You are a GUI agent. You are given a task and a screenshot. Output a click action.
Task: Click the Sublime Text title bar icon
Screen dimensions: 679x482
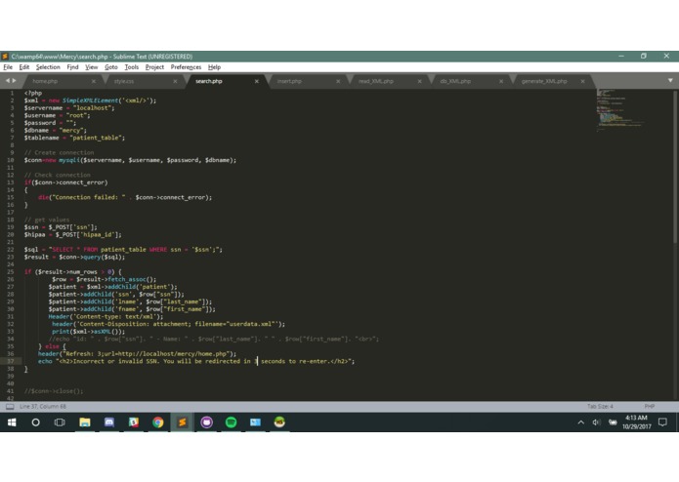coord(5,57)
